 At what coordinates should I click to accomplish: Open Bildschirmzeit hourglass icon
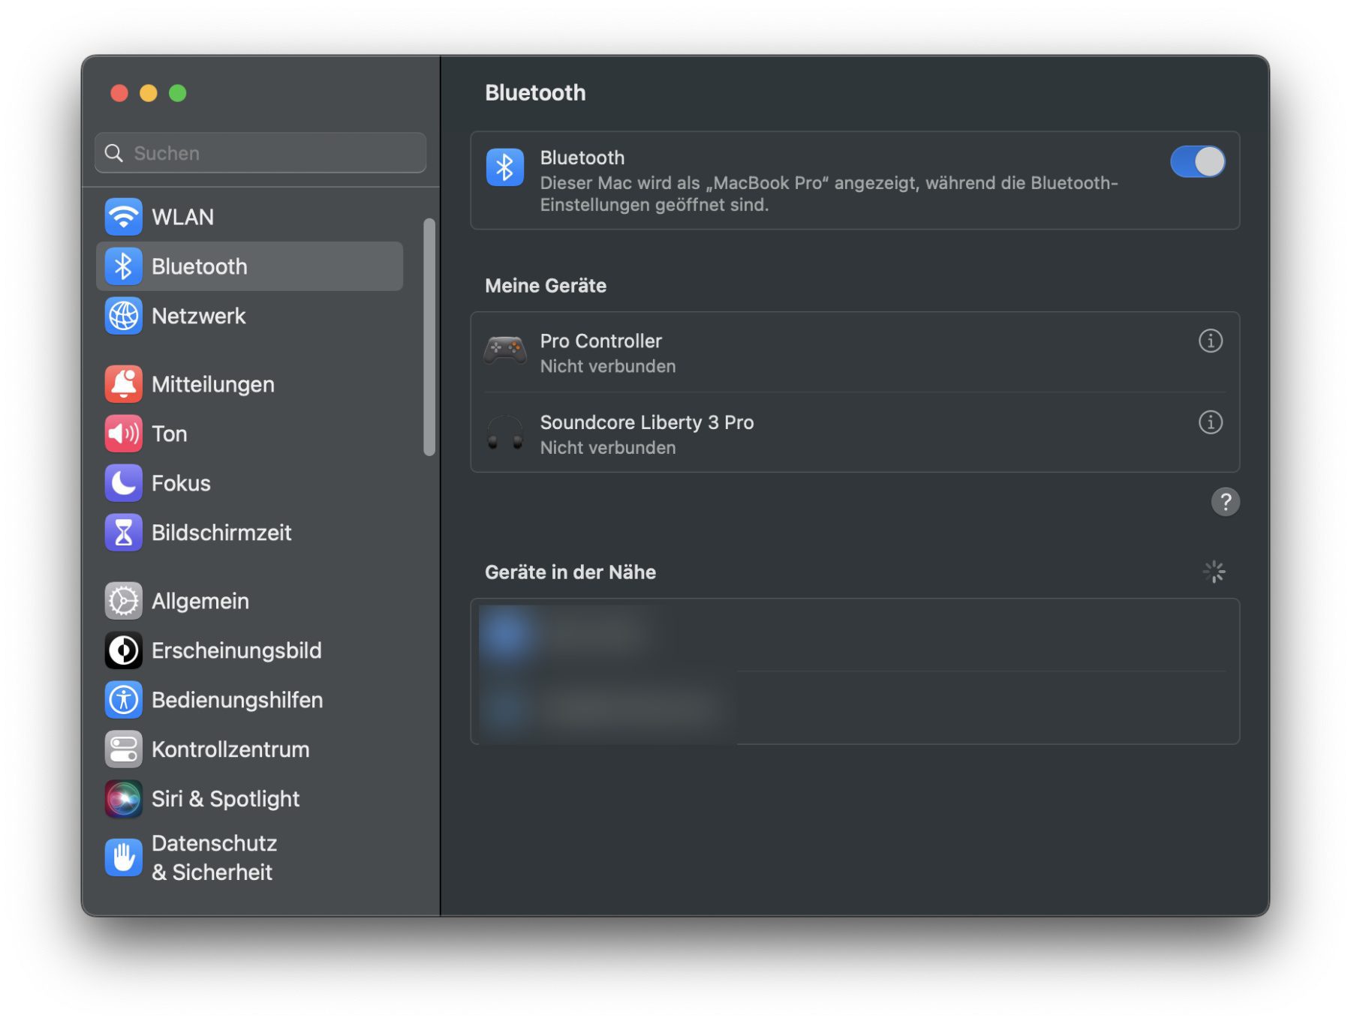click(x=123, y=533)
